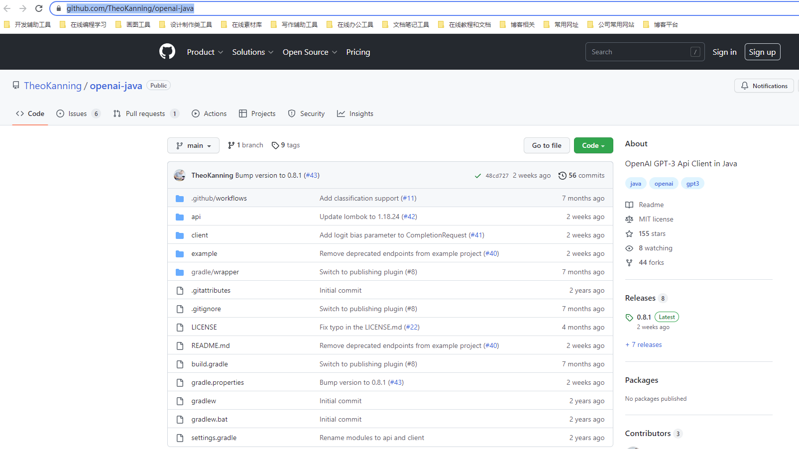This screenshot has height=449, width=799.
Task: Open the gradle.properties file
Action: coord(218,382)
